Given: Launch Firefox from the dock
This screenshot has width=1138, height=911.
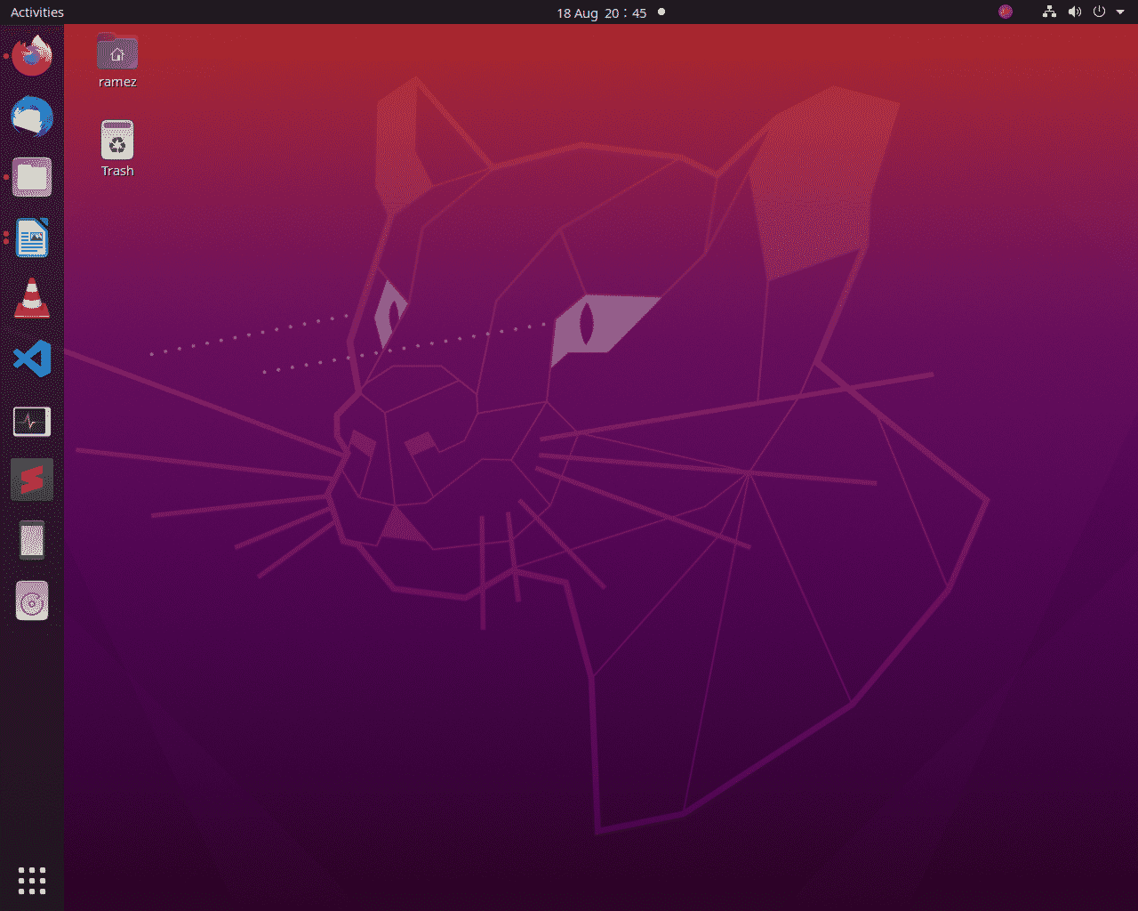Looking at the screenshot, I should point(32,55).
